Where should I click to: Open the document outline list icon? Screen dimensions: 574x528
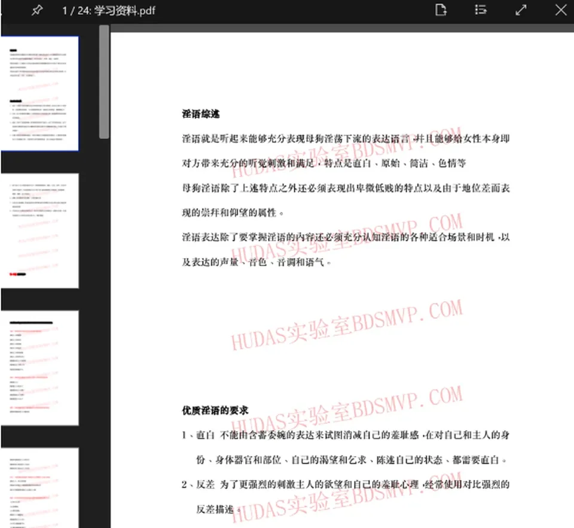481,10
